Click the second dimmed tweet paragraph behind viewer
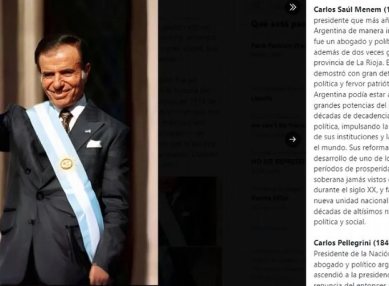The image size is (389, 286). [x=189, y=122]
